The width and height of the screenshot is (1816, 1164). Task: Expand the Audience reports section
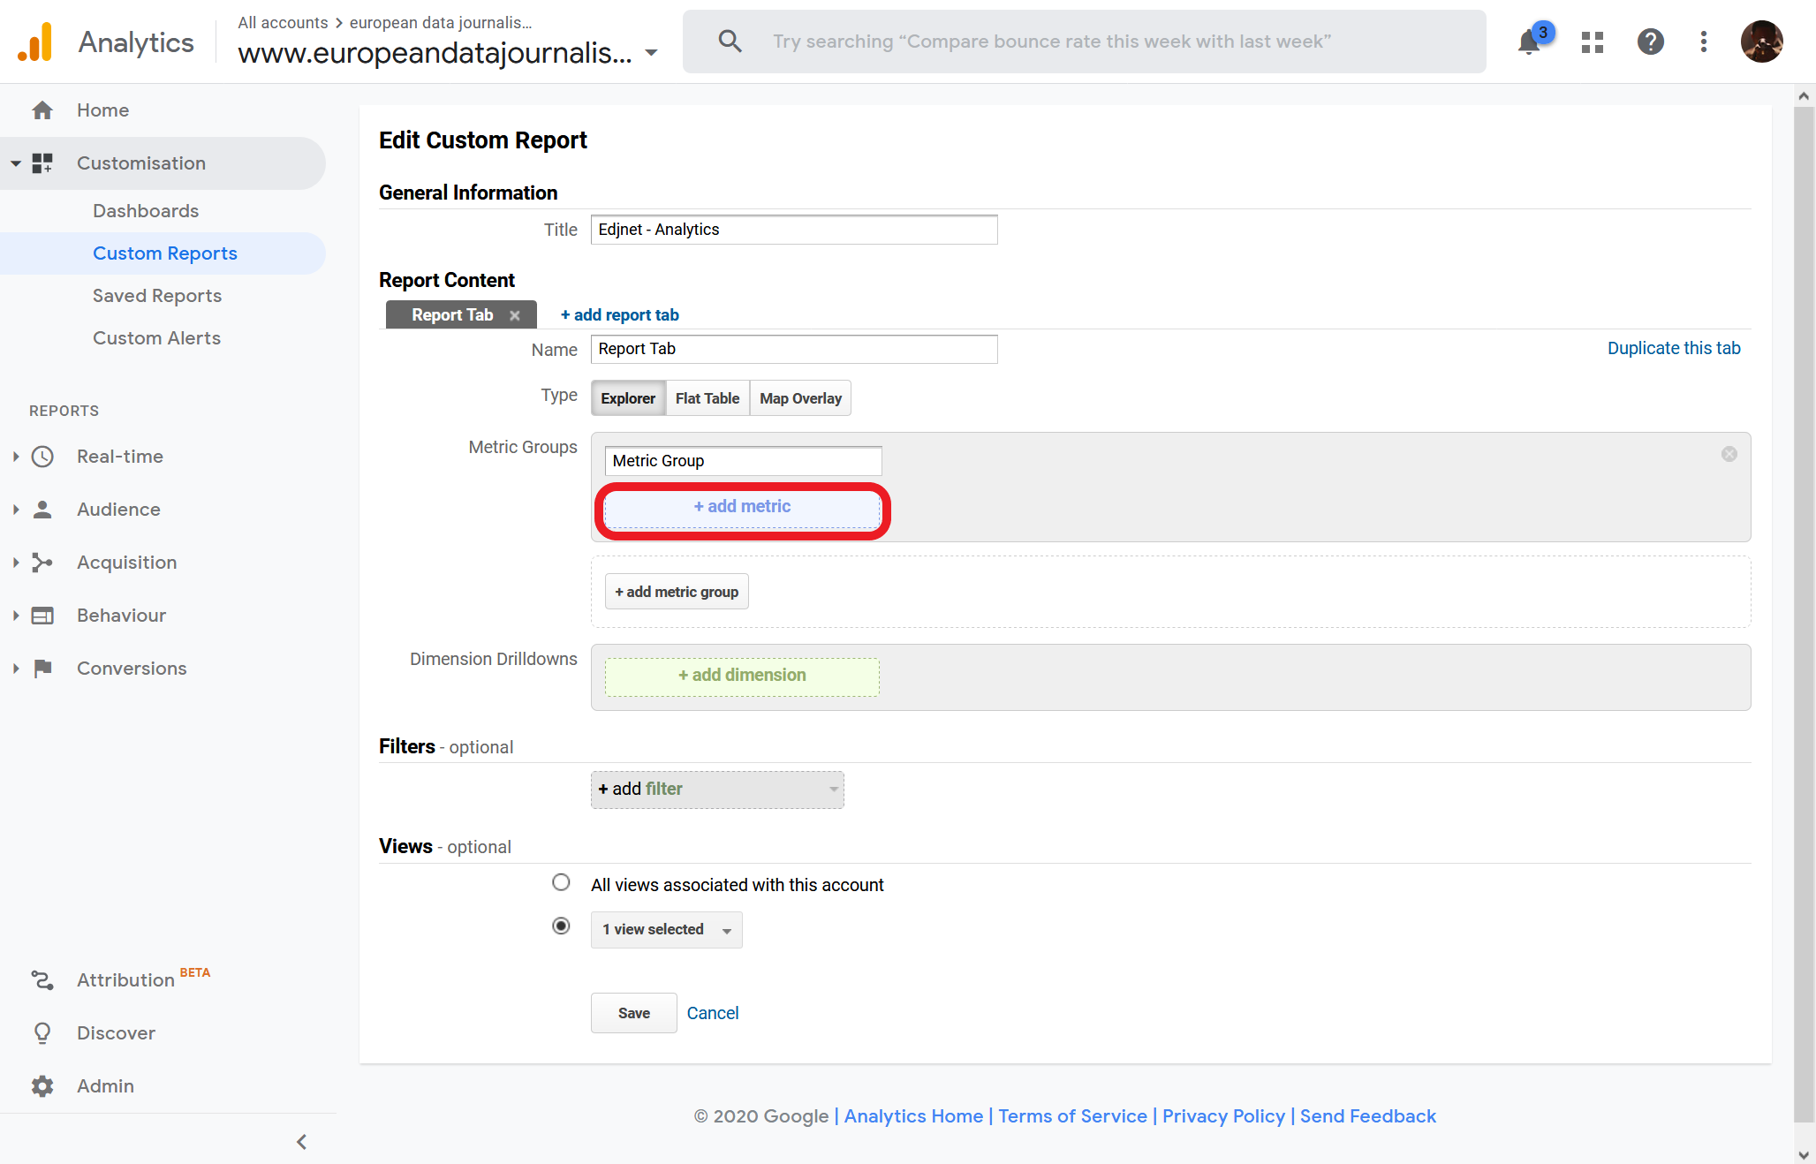pyautogui.click(x=118, y=510)
